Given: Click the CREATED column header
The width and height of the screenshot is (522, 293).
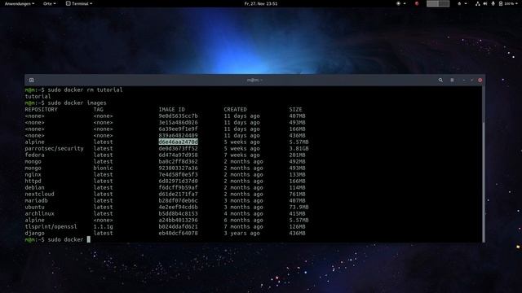Looking at the screenshot, I should tap(235, 109).
